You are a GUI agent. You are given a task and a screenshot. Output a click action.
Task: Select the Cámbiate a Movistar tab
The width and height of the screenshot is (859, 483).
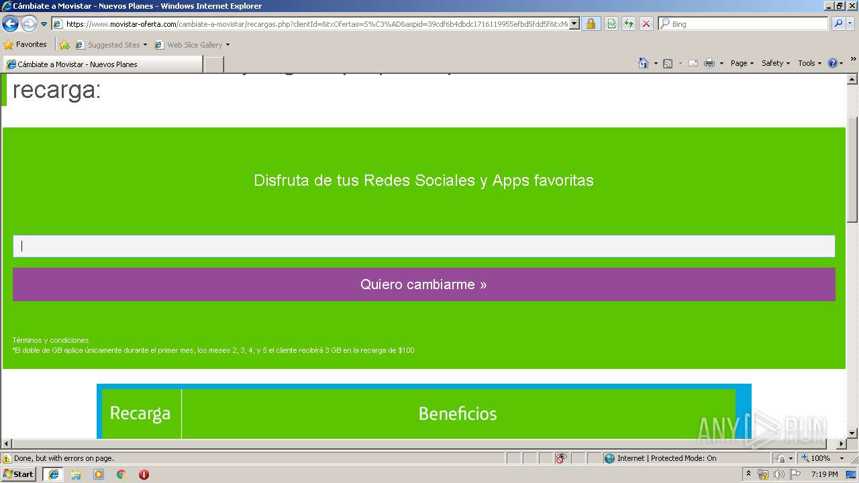[x=102, y=64]
